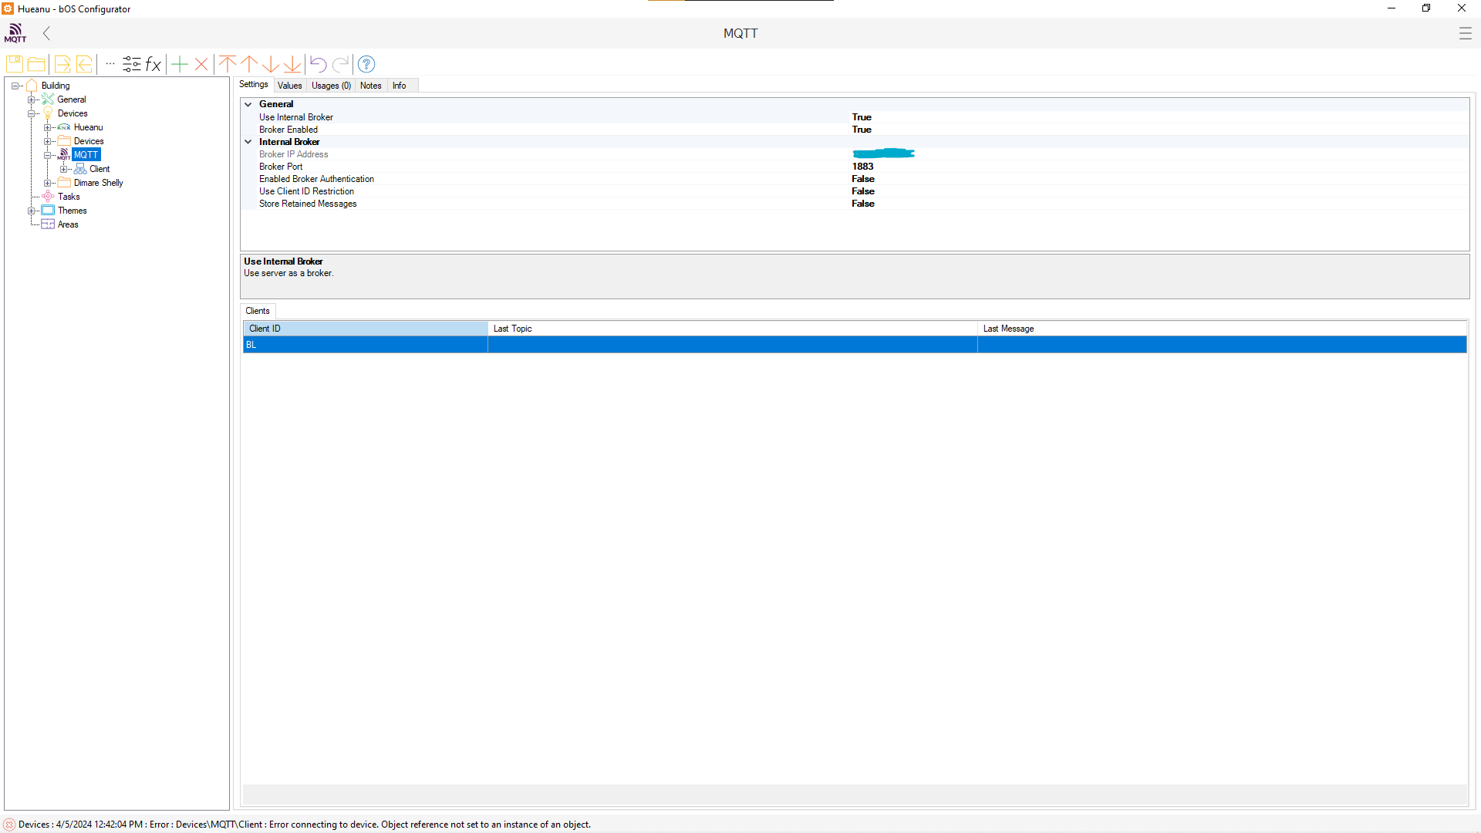Sort by the Last Topic column header
This screenshot has width=1481, height=833.
513,329
